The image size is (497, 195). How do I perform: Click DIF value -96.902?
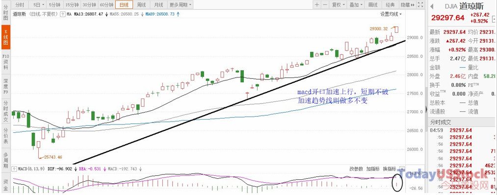tap(60, 169)
